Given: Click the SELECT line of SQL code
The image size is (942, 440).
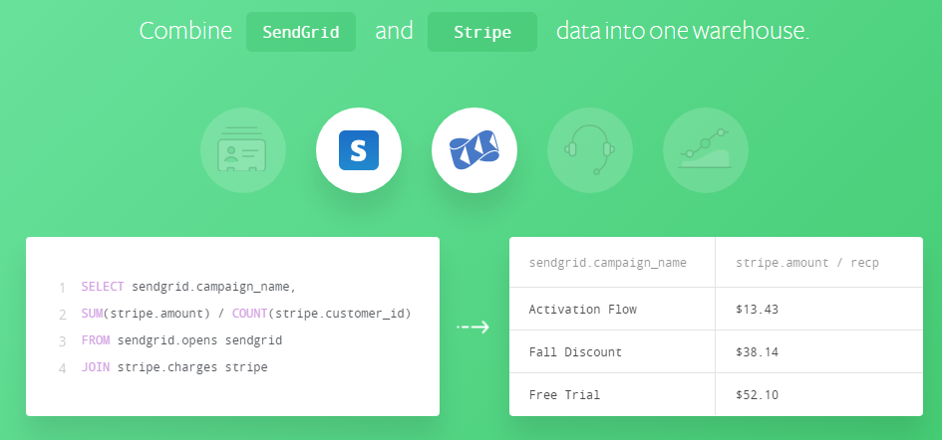Looking at the screenshot, I should [189, 287].
